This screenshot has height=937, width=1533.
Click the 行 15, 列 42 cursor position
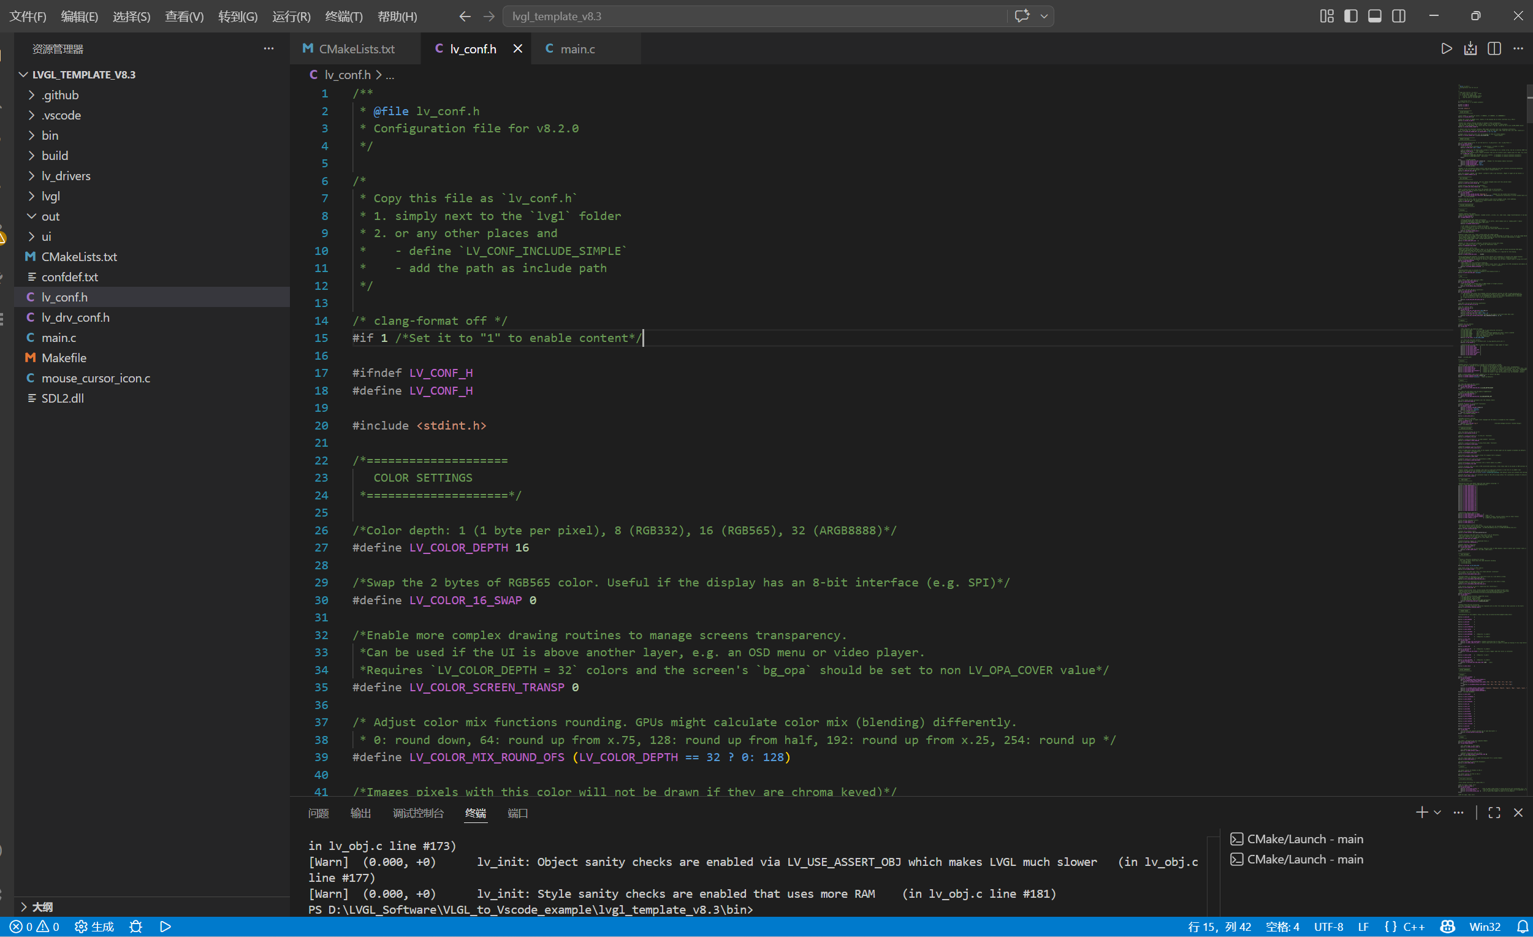coord(1219,927)
